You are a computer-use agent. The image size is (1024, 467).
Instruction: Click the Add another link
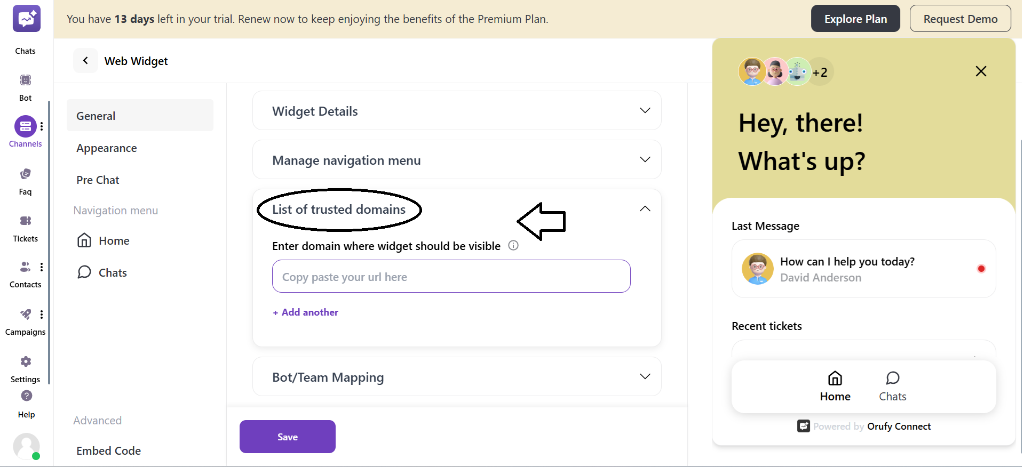pos(306,312)
